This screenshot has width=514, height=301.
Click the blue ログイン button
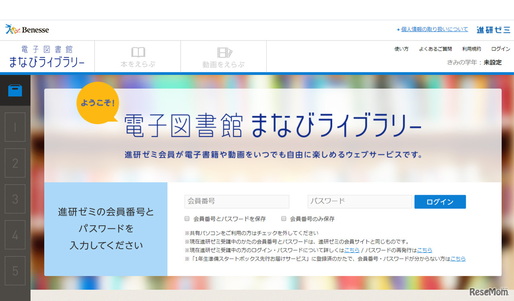click(x=440, y=202)
